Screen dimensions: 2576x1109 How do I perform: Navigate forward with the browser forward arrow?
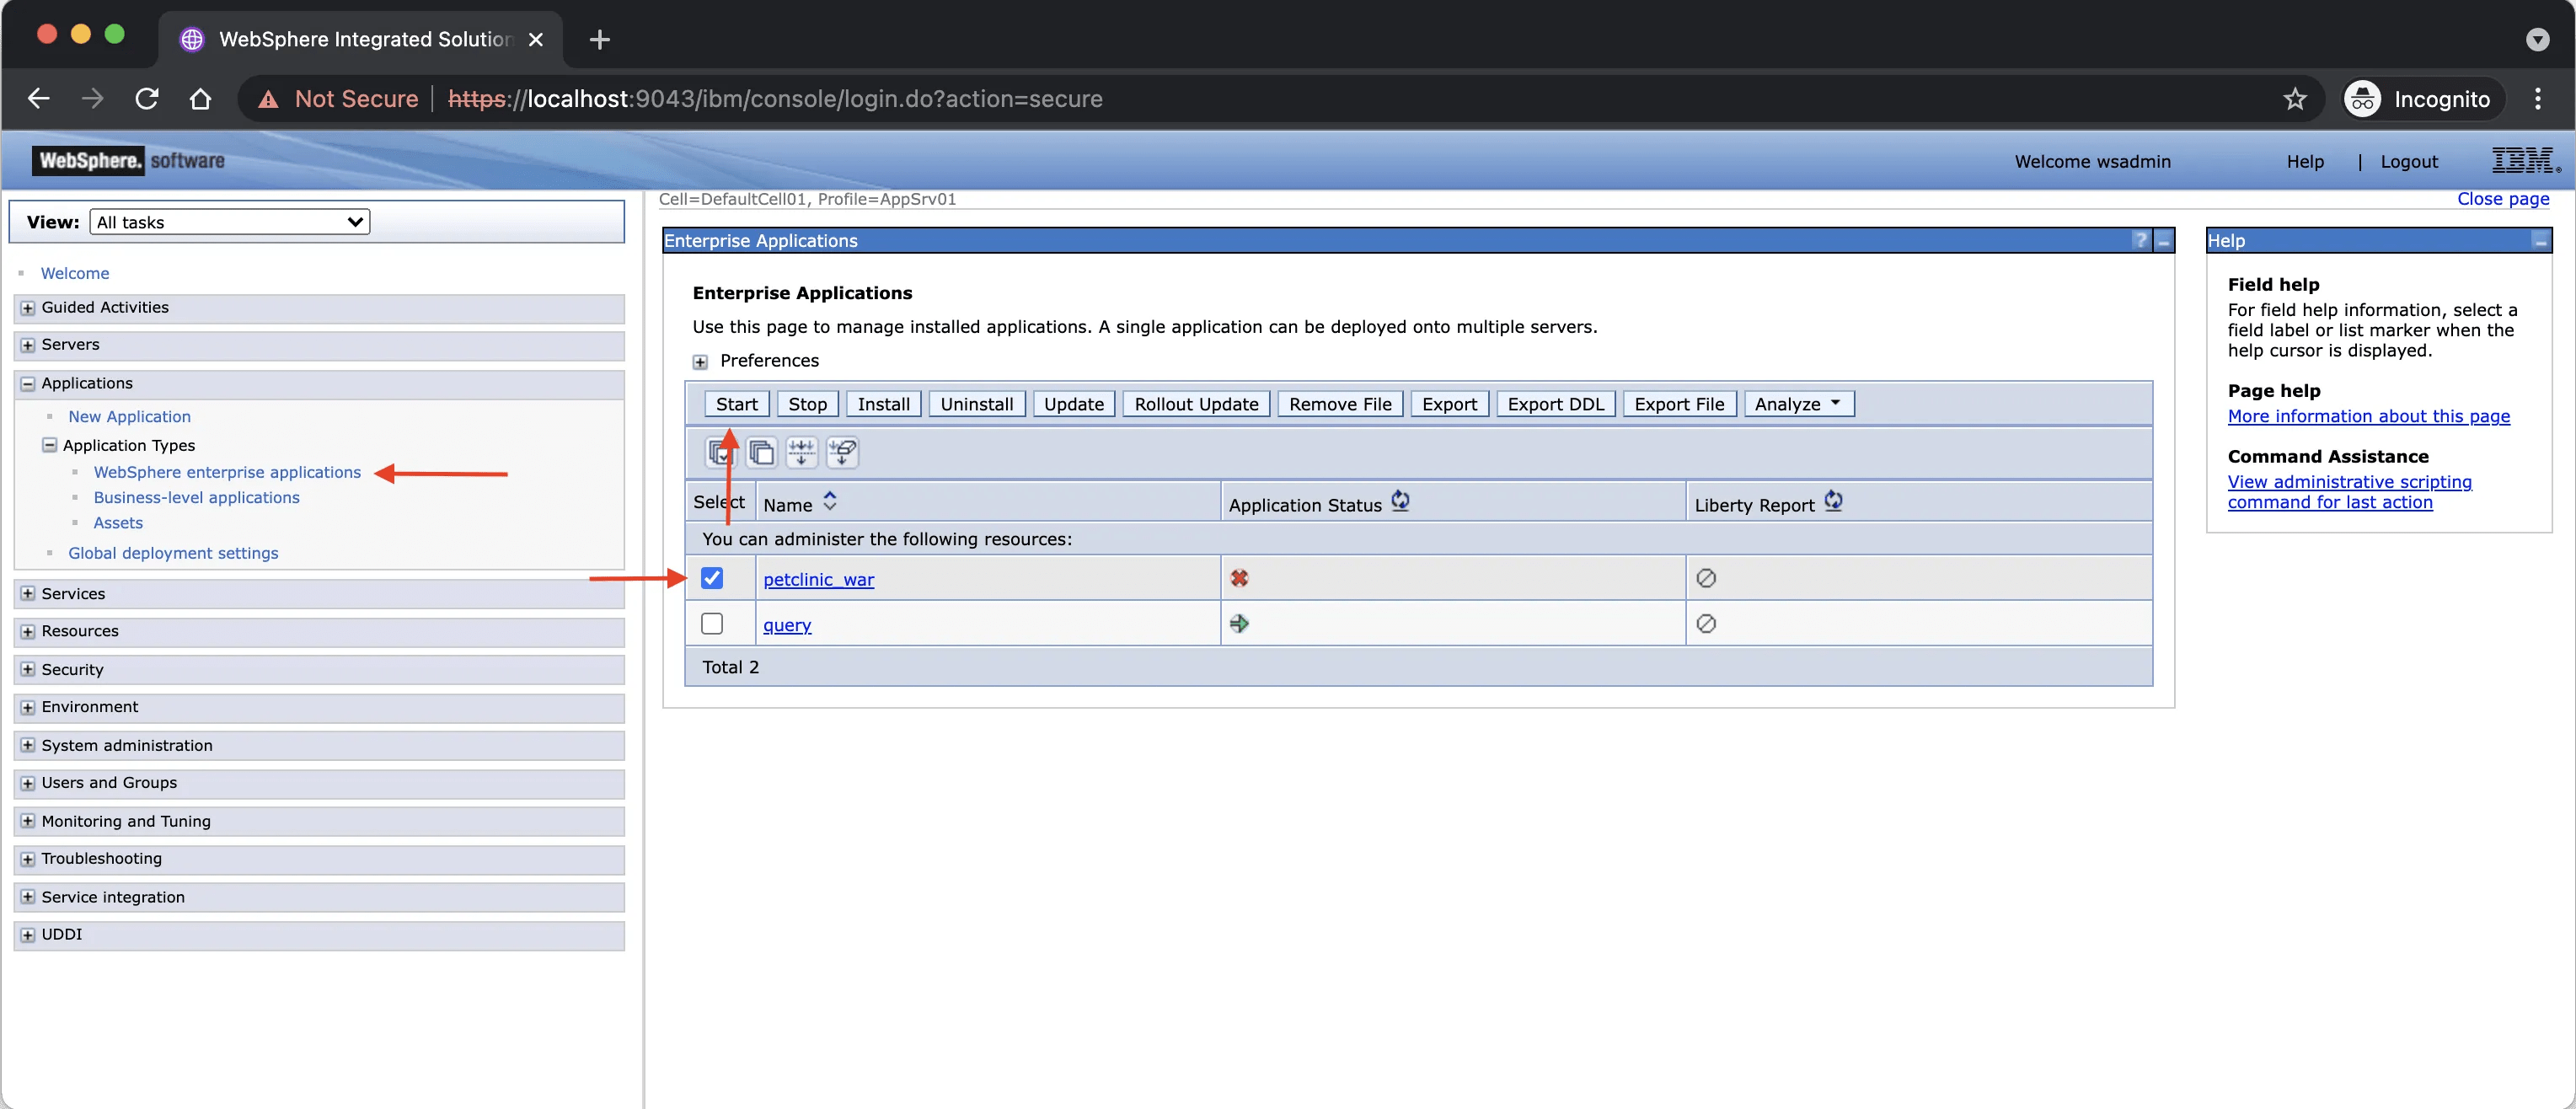click(92, 98)
